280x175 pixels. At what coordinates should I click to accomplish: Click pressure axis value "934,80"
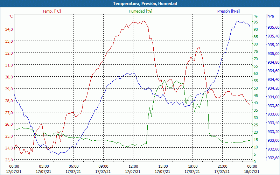click(273, 62)
